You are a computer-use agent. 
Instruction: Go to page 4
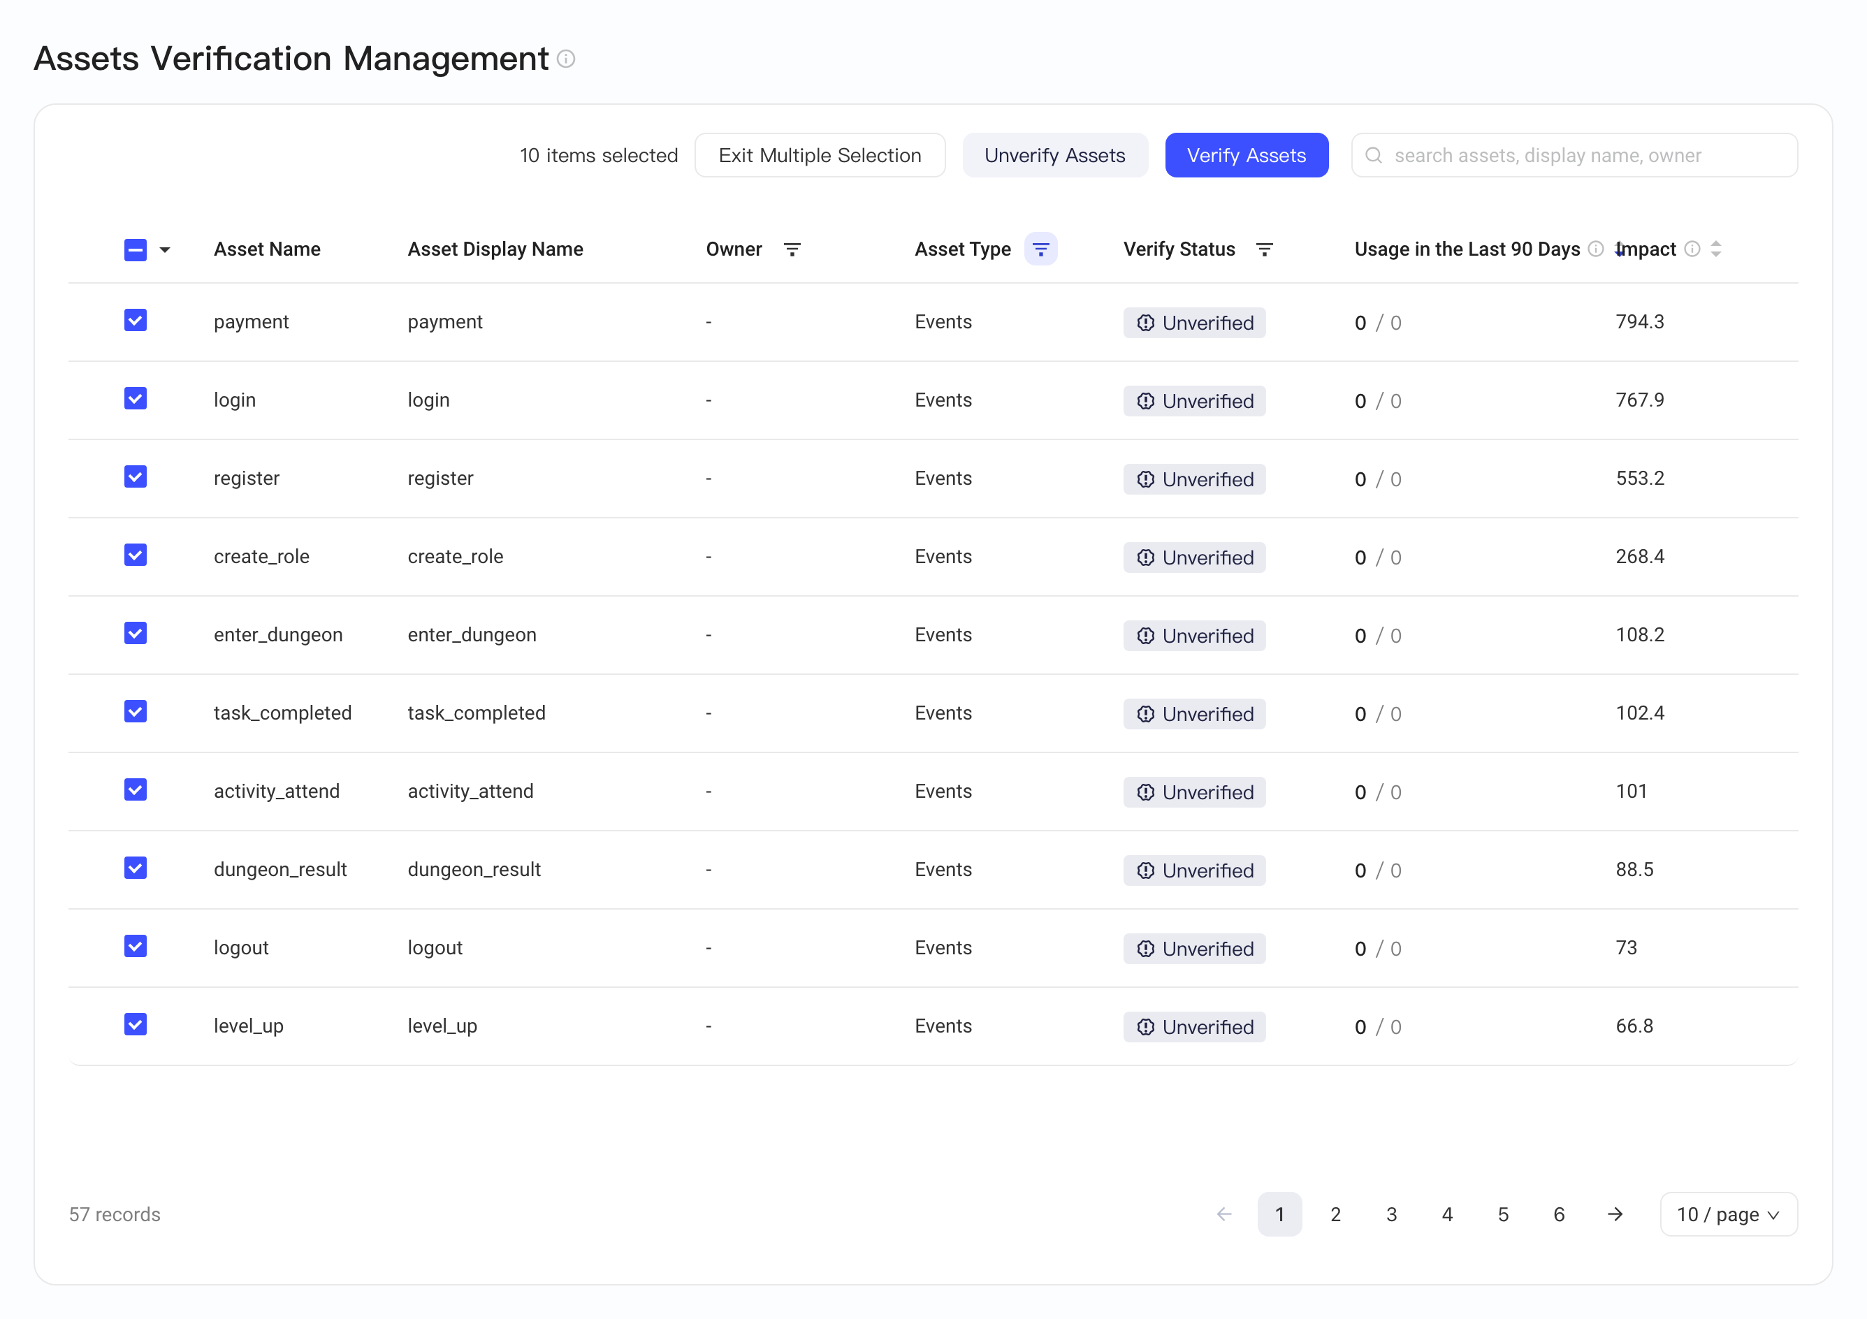click(1446, 1214)
